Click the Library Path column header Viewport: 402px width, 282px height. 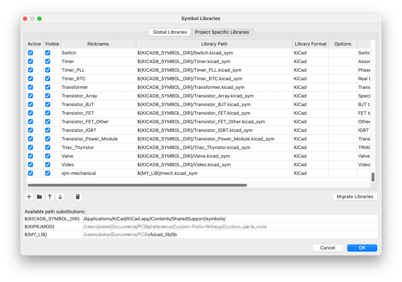click(214, 44)
